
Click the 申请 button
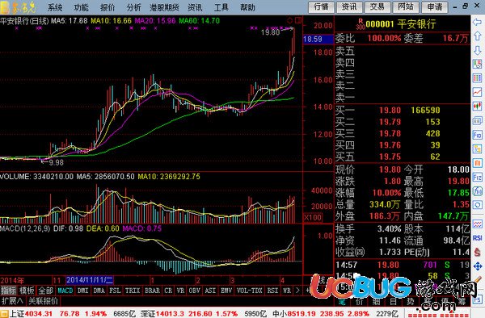(435, 7)
